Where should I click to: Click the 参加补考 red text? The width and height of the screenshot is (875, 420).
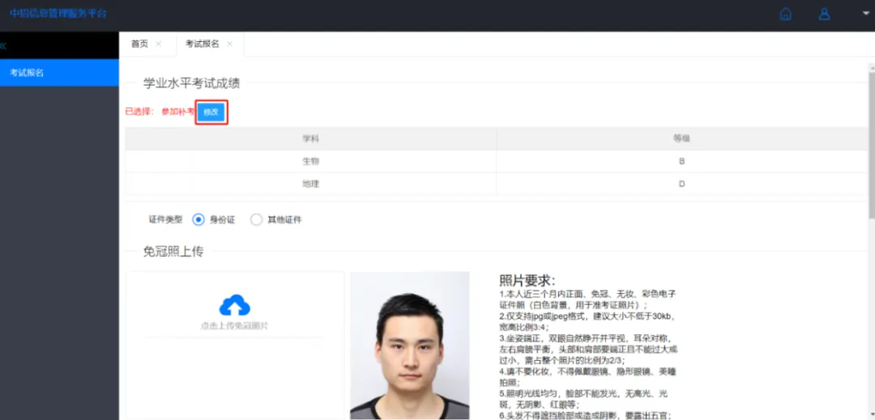click(x=178, y=112)
